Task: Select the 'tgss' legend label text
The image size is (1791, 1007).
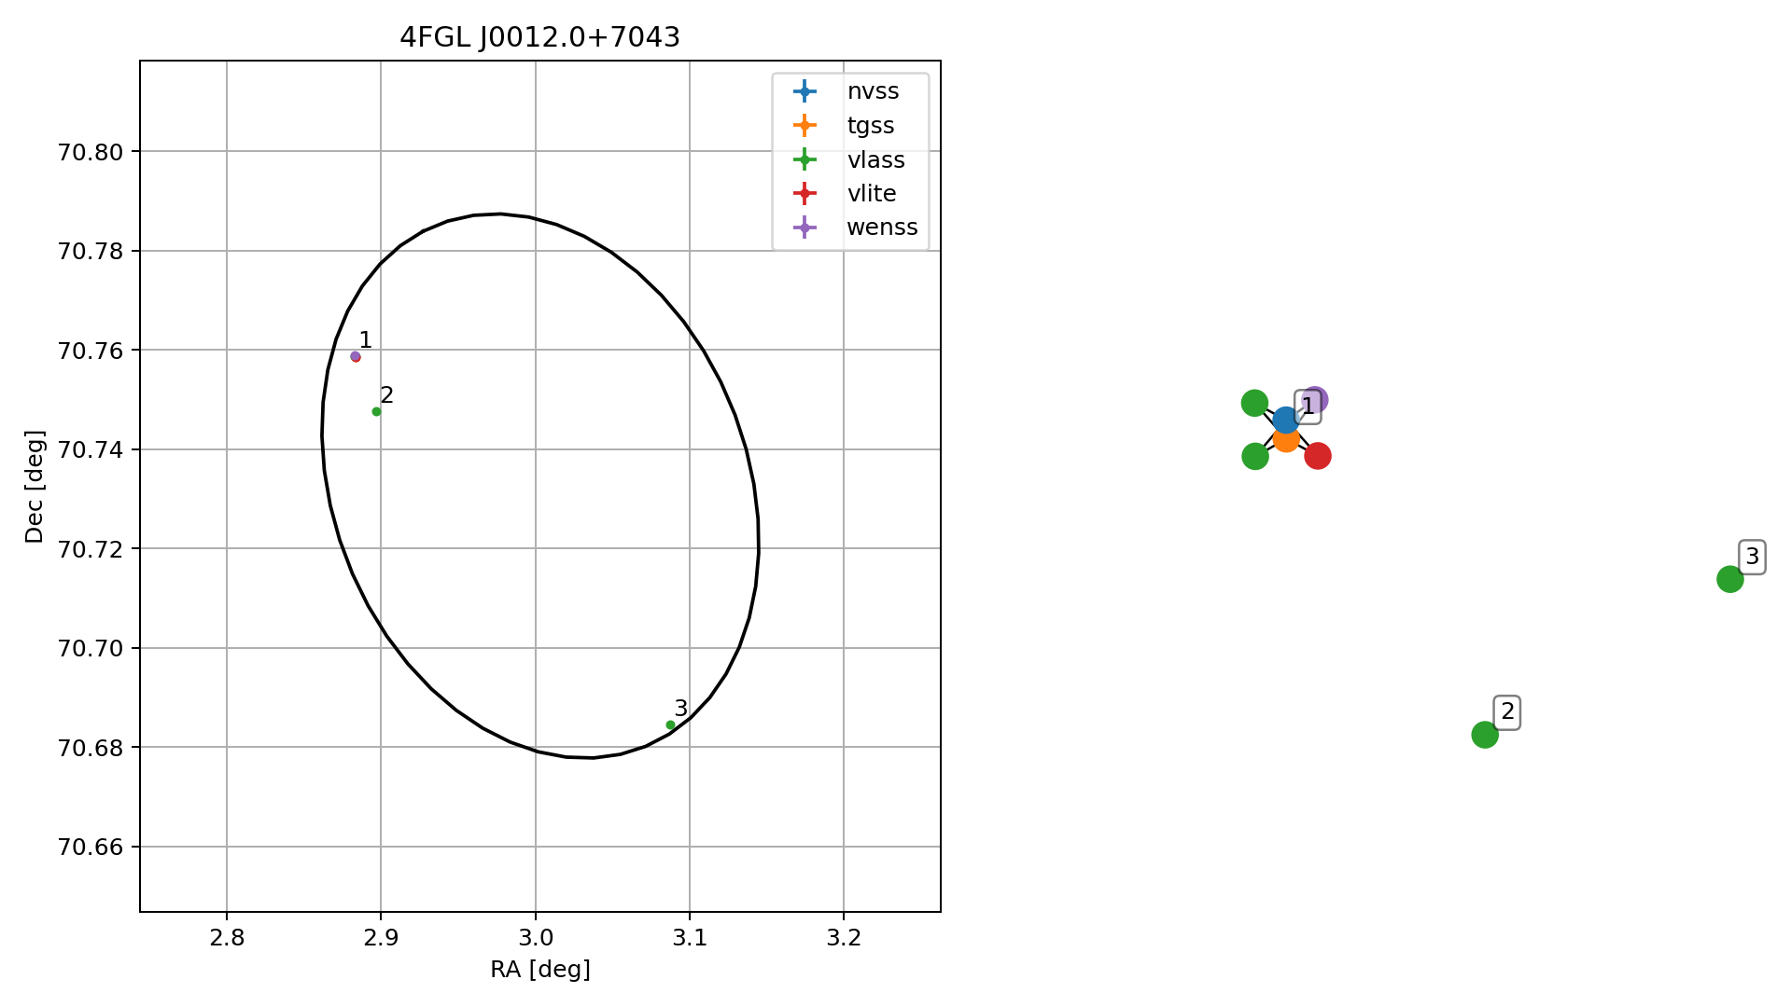Action: pyautogui.click(x=870, y=126)
